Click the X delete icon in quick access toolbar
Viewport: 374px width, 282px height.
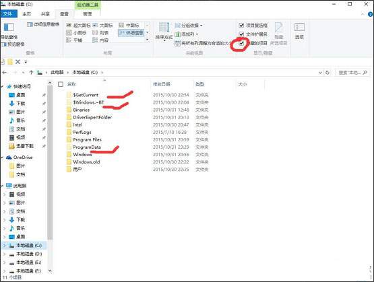18,62
